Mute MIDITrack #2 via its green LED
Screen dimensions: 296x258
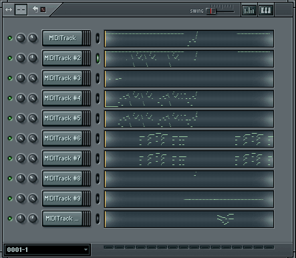click(10, 58)
